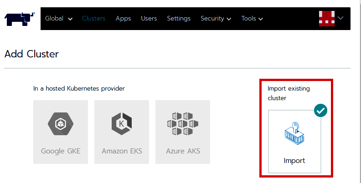Choose the Amazon EKS text label
Image resolution: width=361 pixels, height=183 pixels.
point(122,151)
